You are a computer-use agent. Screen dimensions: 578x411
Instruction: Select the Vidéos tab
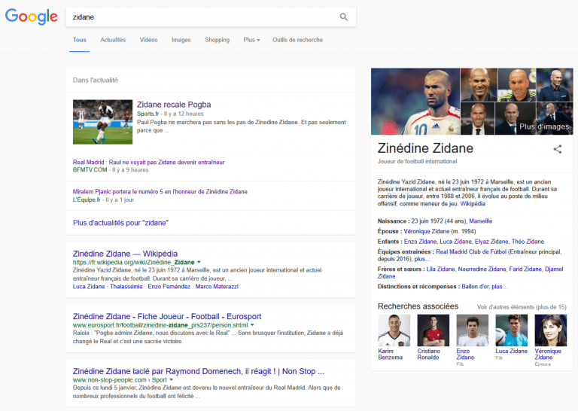click(148, 40)
